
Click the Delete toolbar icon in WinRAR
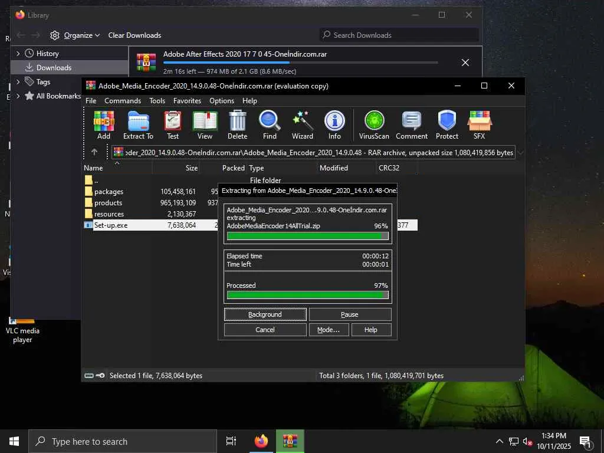coord(237,125)
